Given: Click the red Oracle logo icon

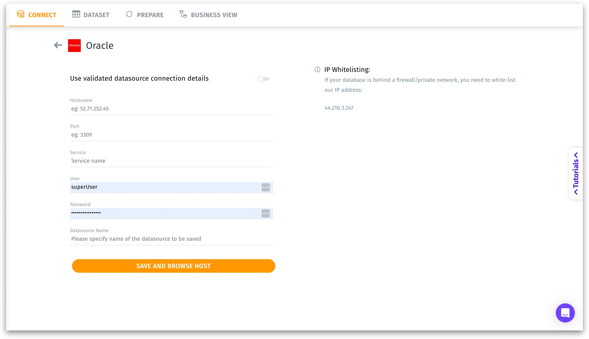Looking at the screenshot, I should pyautogui.click(x=74, y=46).
